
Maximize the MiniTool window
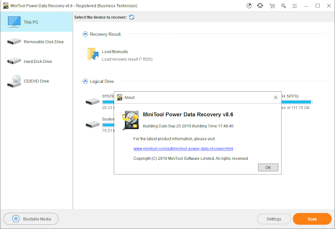(318, 6)
